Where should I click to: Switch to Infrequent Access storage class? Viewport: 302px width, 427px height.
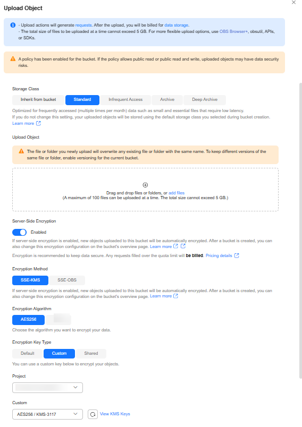(125, 99)
